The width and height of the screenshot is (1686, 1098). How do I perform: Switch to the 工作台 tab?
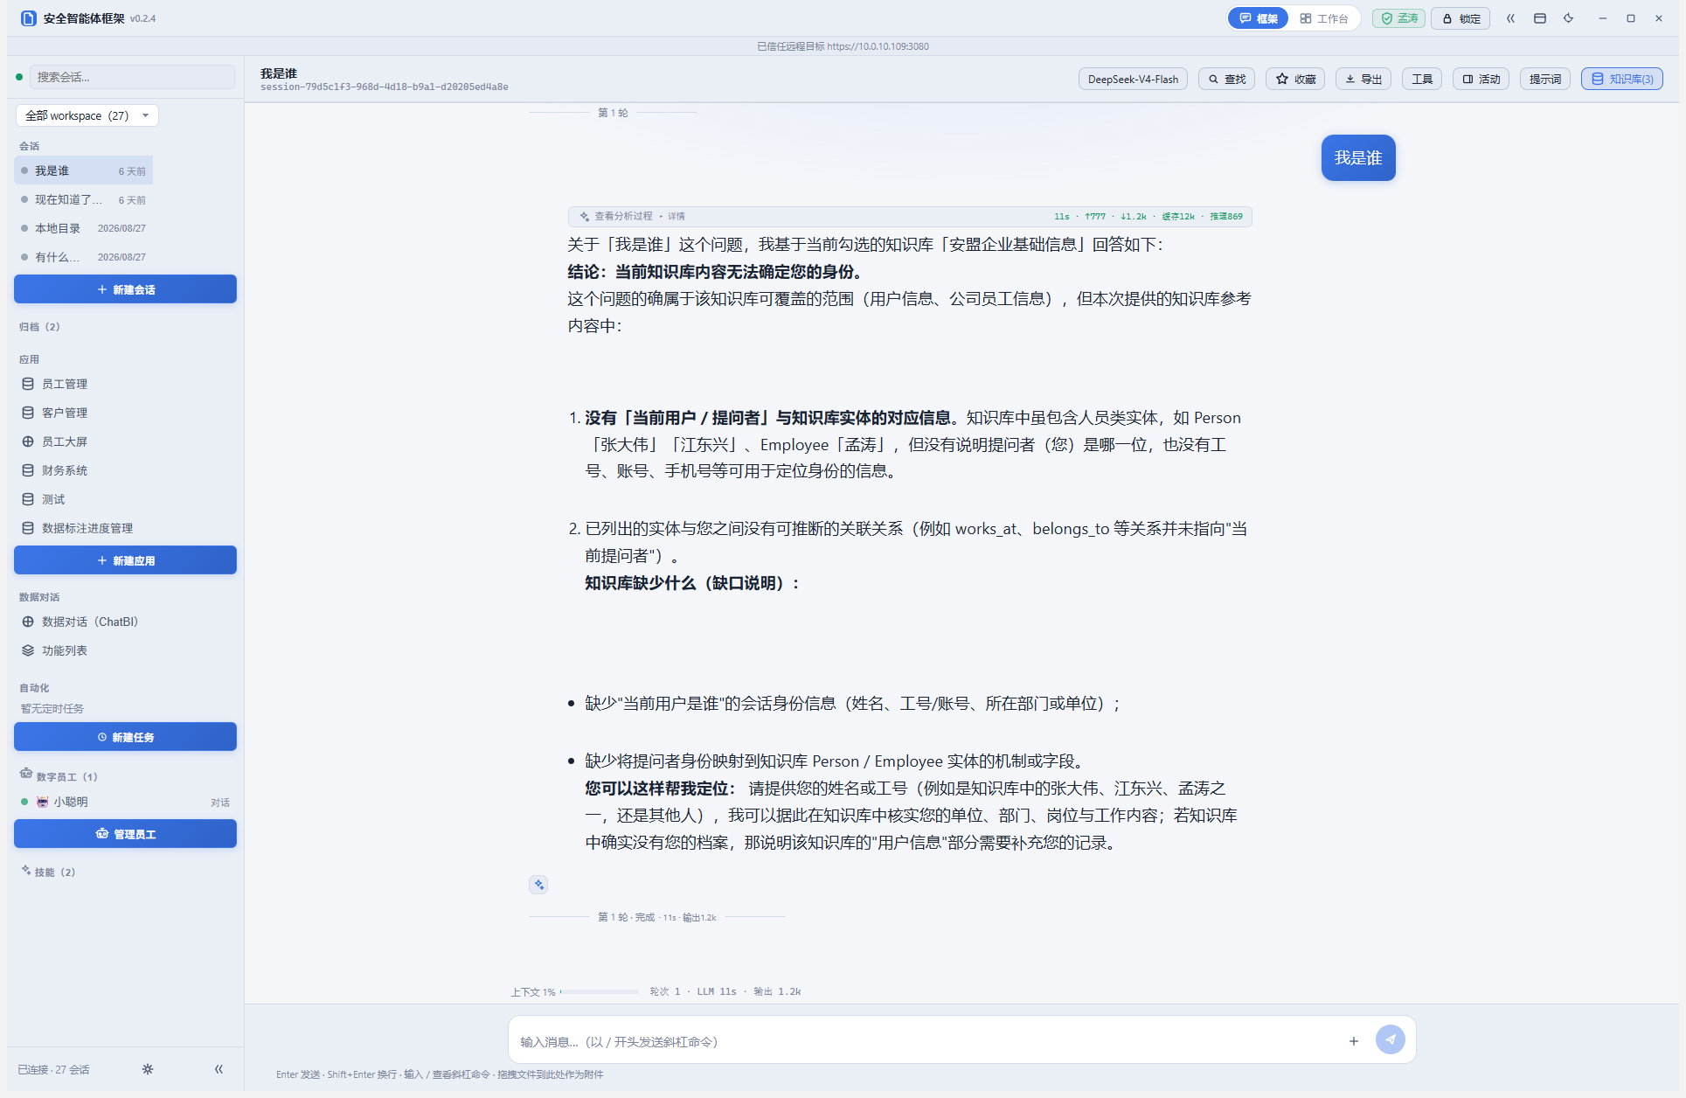click(1323, 18)
